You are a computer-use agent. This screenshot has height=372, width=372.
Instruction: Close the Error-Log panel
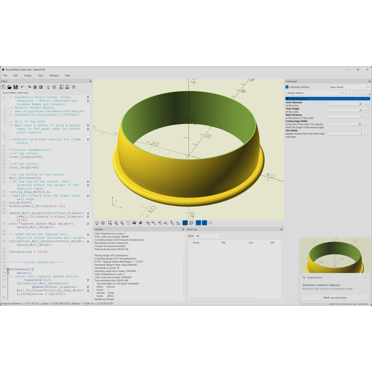click(x=282, y=229)
